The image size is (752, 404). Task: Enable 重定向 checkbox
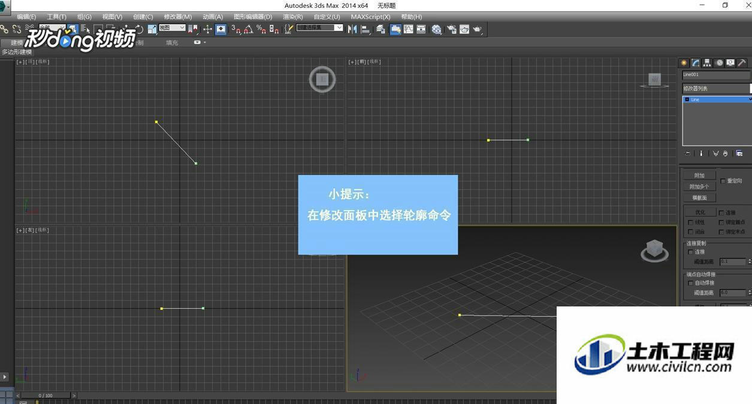[x=723, y=181]
